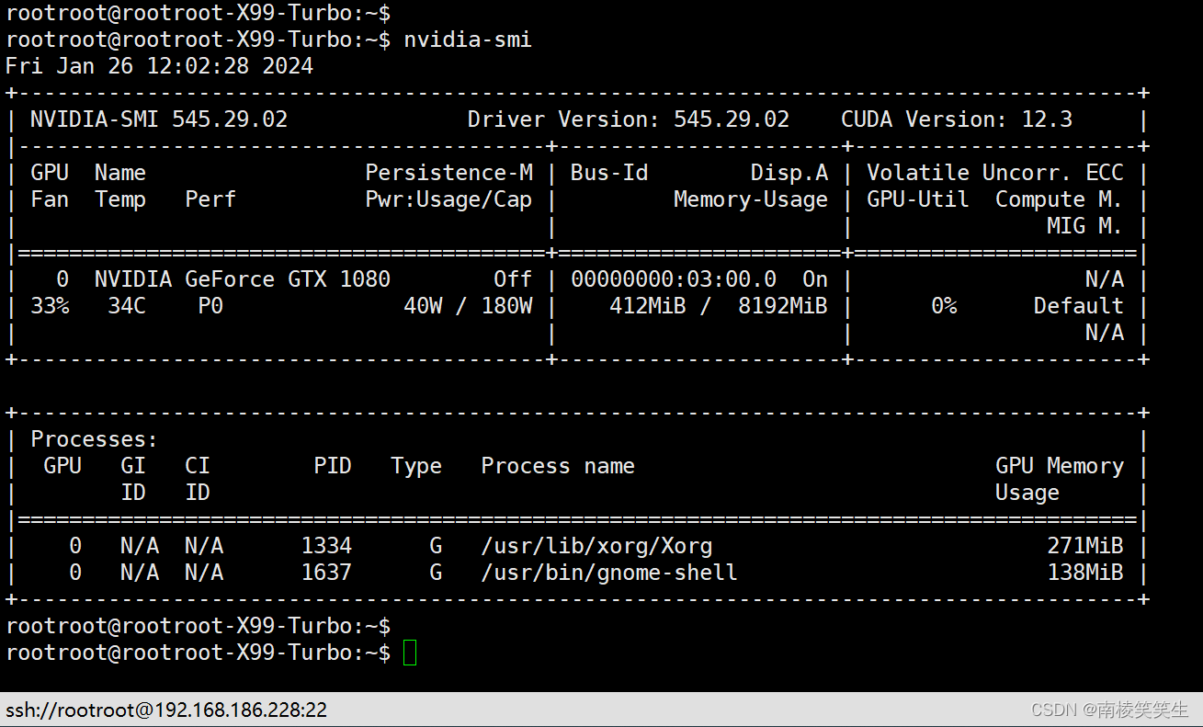Viewport: 1203px width, 727px height.
Task: Select the total memory value 8192MiB
Action: click(x=783, y=306)
